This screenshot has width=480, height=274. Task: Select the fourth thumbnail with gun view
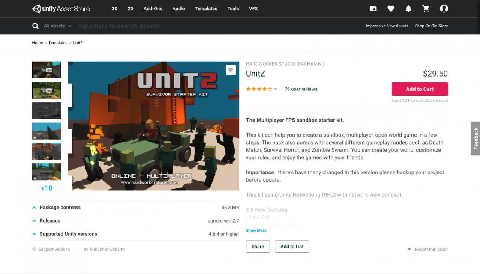pos(47,131)
